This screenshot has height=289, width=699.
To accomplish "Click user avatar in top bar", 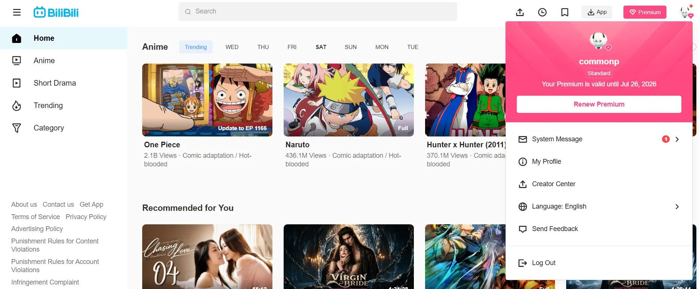I will click(x=686, y=12).
